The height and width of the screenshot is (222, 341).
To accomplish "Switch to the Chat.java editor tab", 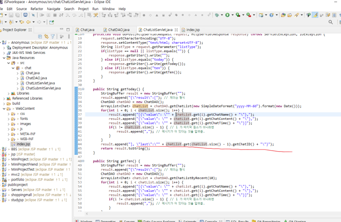I will tap(85, 30).
